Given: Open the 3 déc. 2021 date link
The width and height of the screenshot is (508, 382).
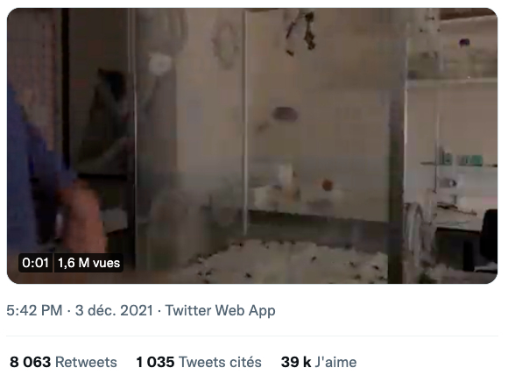Looking at the screenshot, I should click(114, 310).
